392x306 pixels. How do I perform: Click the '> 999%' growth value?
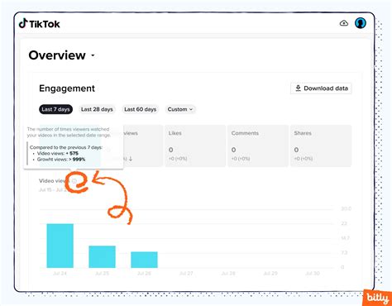coord(77,160)
